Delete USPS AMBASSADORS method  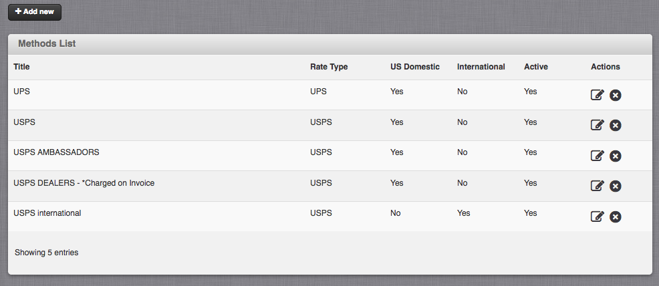pyautogui.click(x=616, y=156)
